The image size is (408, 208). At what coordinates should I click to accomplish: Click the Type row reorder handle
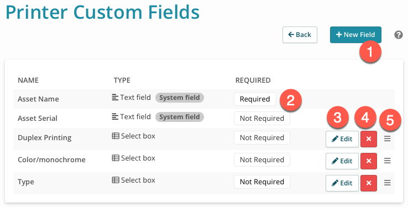coord(387,183)
